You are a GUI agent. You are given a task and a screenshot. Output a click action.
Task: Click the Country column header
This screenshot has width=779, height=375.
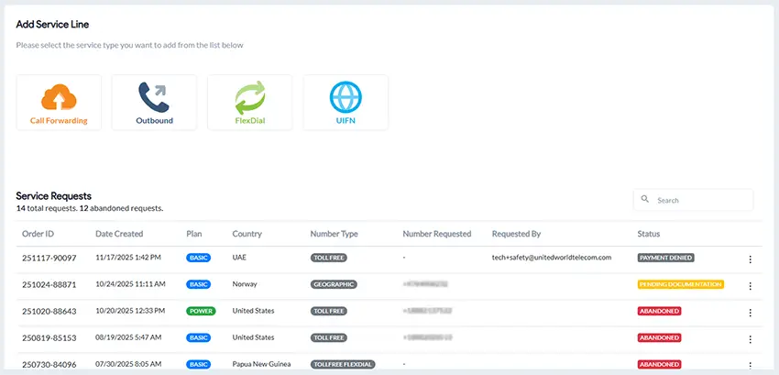pyautogui.click(x=247, y=234)
